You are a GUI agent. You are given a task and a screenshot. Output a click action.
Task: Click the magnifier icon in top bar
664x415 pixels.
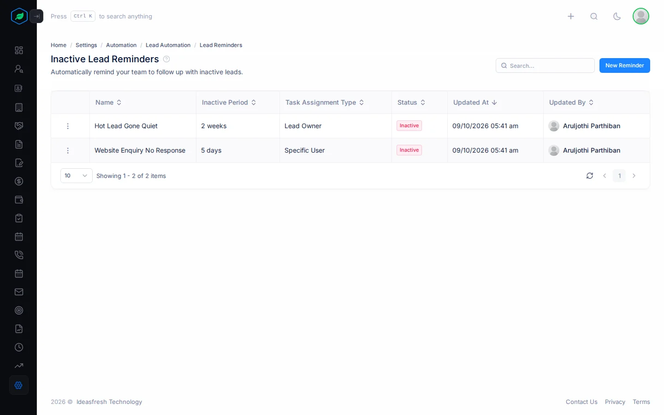click(594, 16)
